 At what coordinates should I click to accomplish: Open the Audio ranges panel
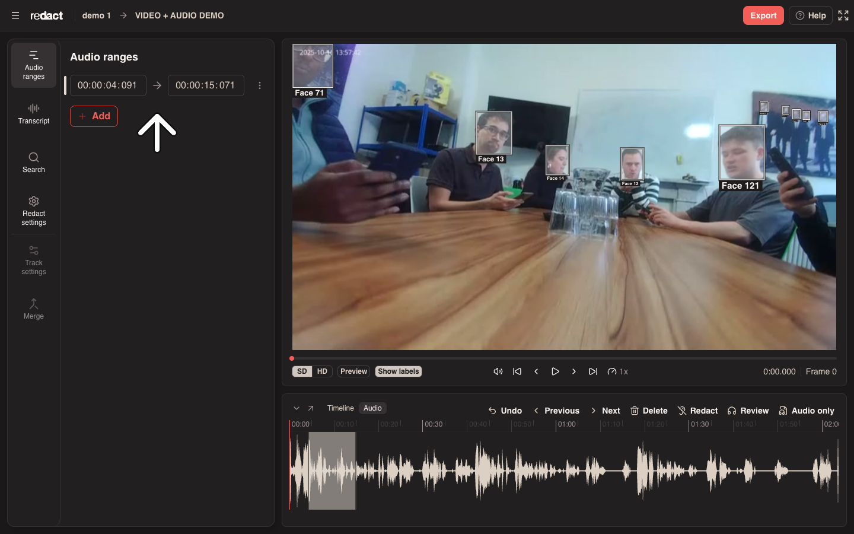pyautogui.click(x=34, y=65)
